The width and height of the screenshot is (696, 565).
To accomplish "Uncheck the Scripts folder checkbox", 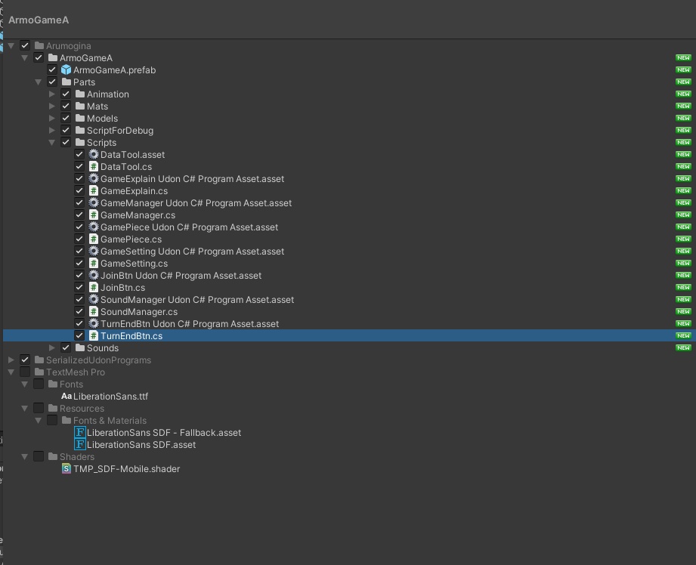I will point(66,142).
